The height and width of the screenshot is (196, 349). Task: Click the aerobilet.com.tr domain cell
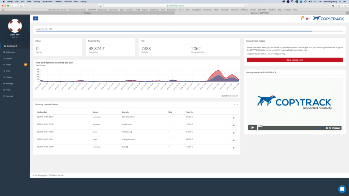point(128,117)
